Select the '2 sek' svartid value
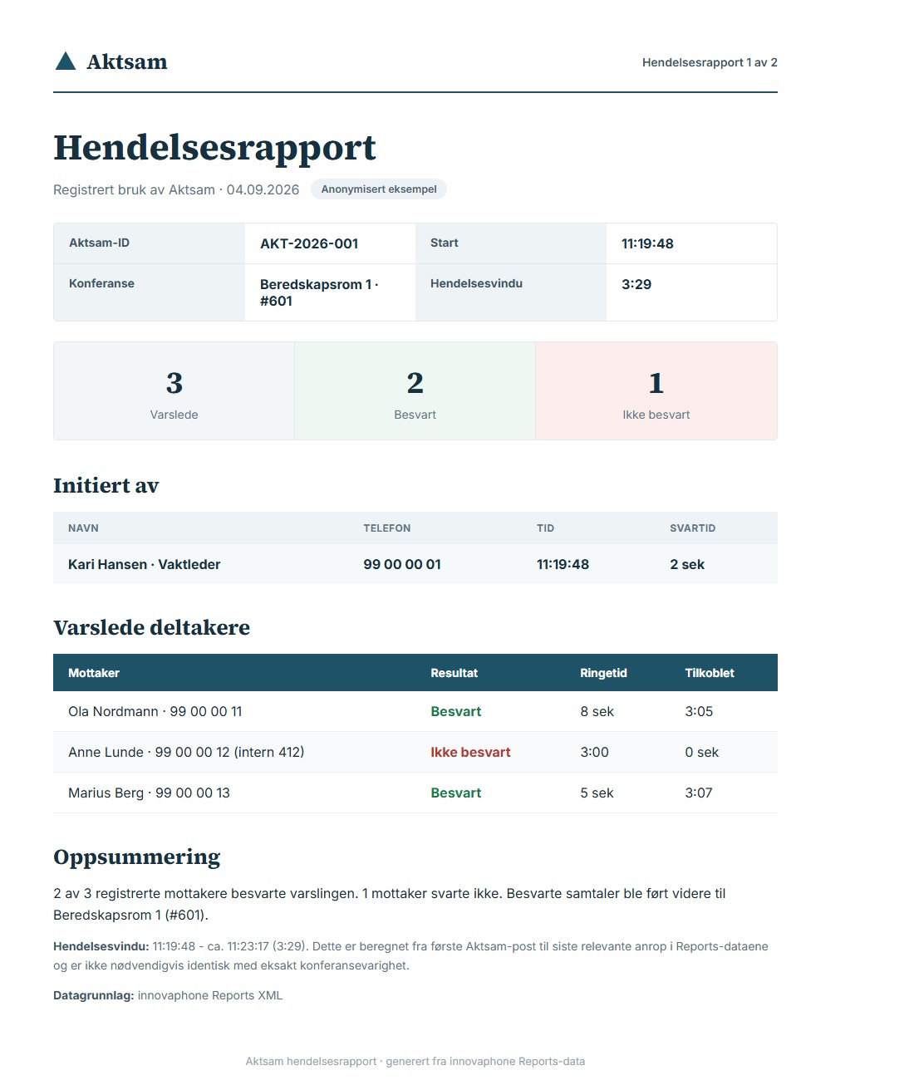The height and width of the screenshot is (1080, 914). [x=687, y=564]
